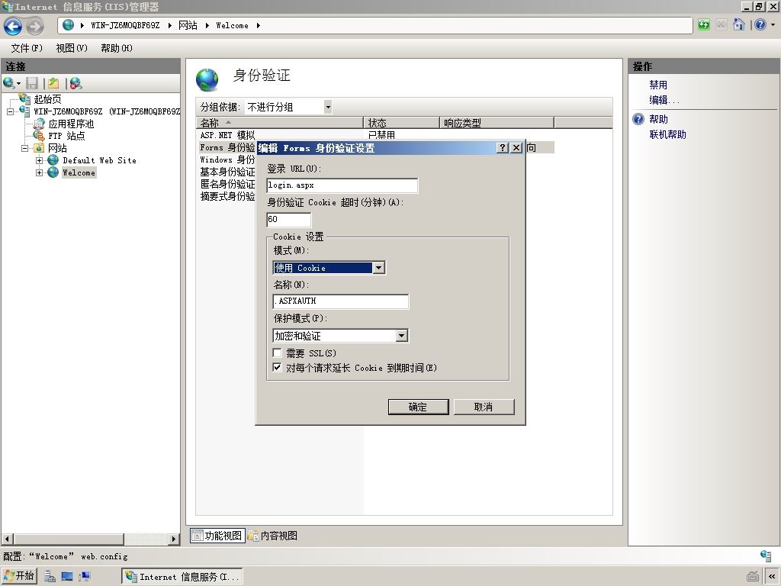Select the WIN-JZ6MOQBF69Z server node
Screen dimensions: 781x586
(107, 111)
